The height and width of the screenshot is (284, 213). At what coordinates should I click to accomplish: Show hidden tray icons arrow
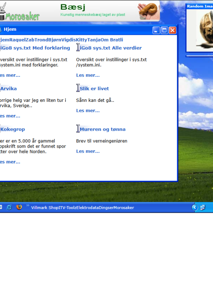(195, 207)
